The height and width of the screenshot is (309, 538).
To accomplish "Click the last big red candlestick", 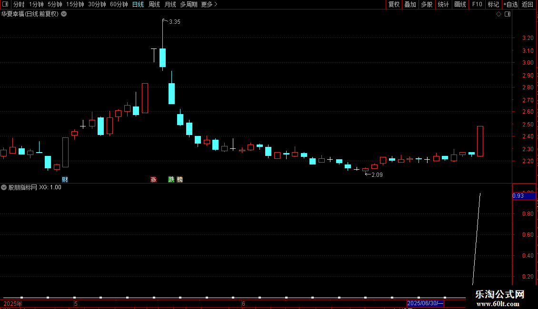I will coord(480,141).
